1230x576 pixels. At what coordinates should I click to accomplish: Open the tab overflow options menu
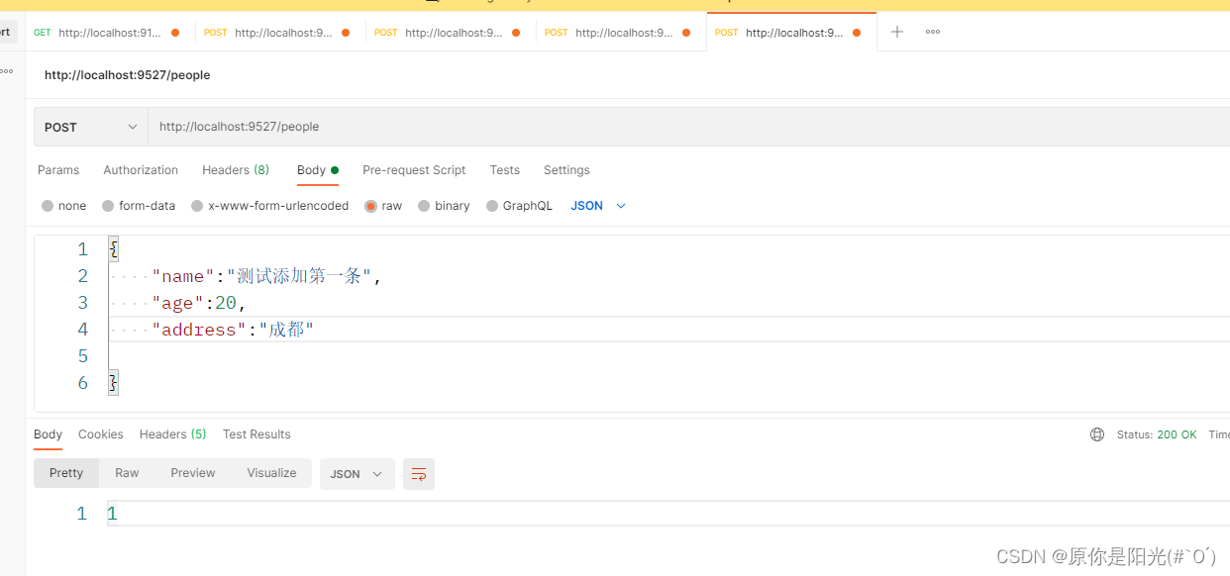point(933,32)
